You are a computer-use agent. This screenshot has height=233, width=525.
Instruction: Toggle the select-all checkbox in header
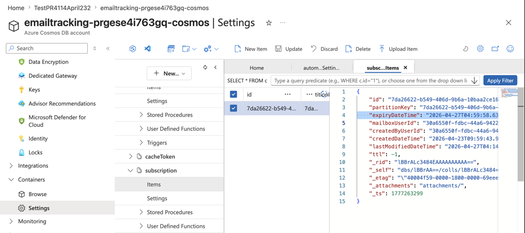click(233, 95)
